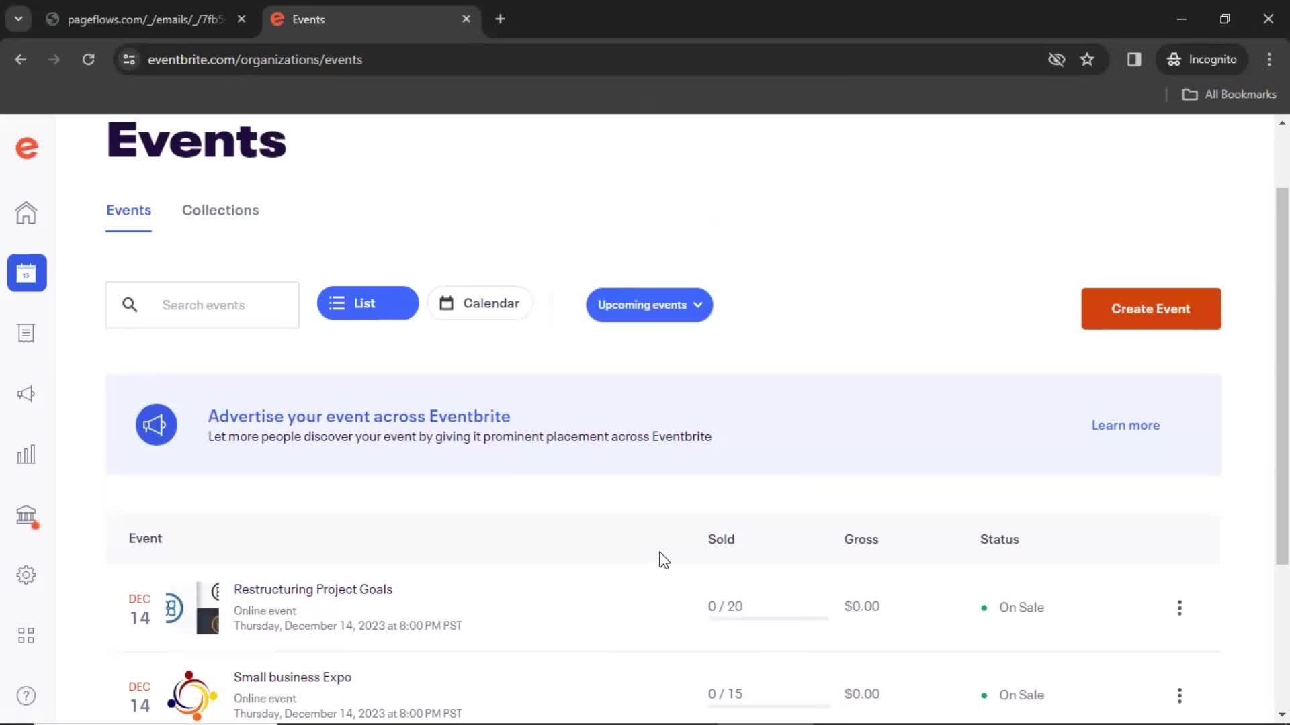Open the Settings gear sidebar icon

pos(26,575)
